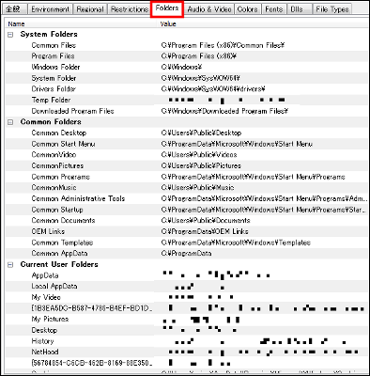Select the Program Files row
The image size is (370, 376).
(x=187, y=56)
